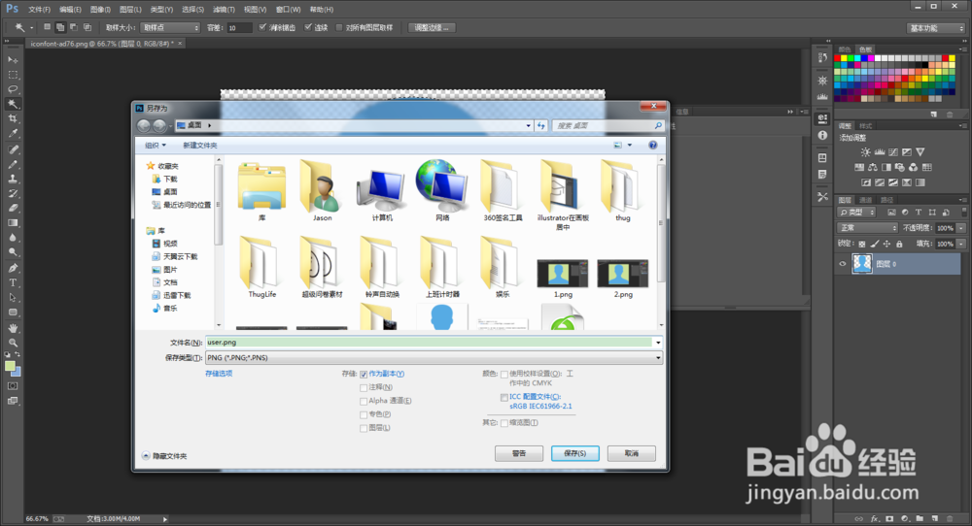Select the Hand tool
This screenshot has height=526, width=972.
[13, 328]
